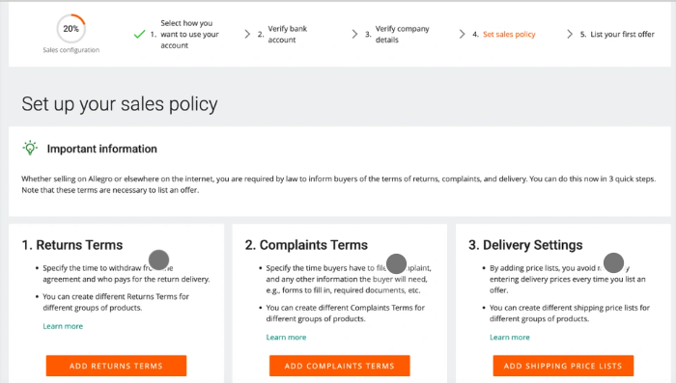Click text 'Specify the time to withdraw'

[x=92, y=268]
